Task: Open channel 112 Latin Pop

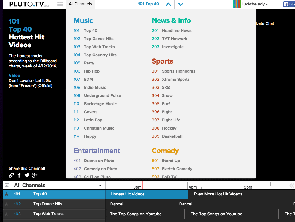Action: coord(88,120)
